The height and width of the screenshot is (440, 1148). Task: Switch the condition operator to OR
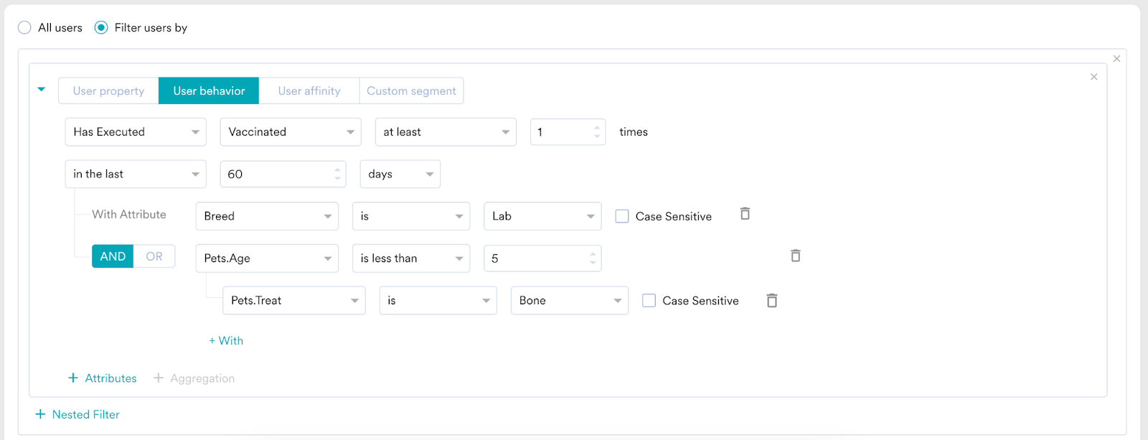(154, 256)
